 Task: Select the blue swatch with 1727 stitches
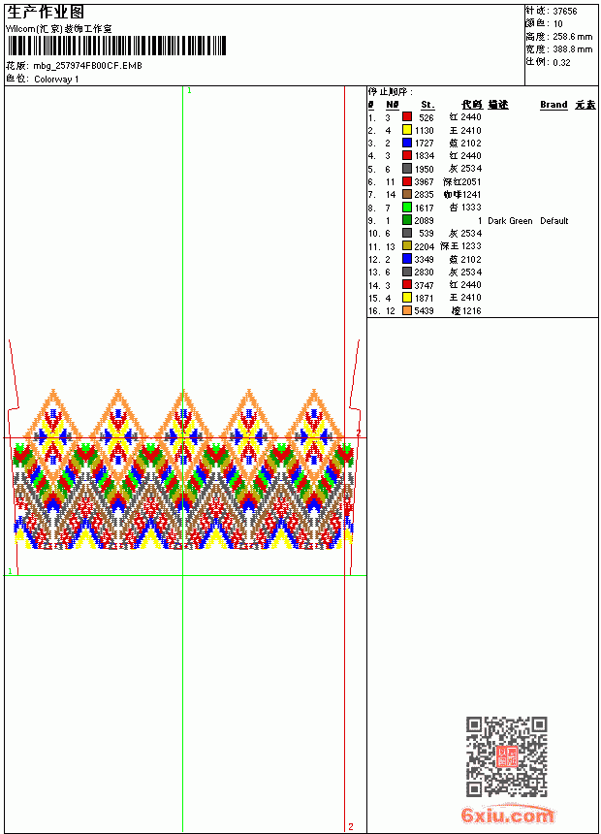pos(407,143)
